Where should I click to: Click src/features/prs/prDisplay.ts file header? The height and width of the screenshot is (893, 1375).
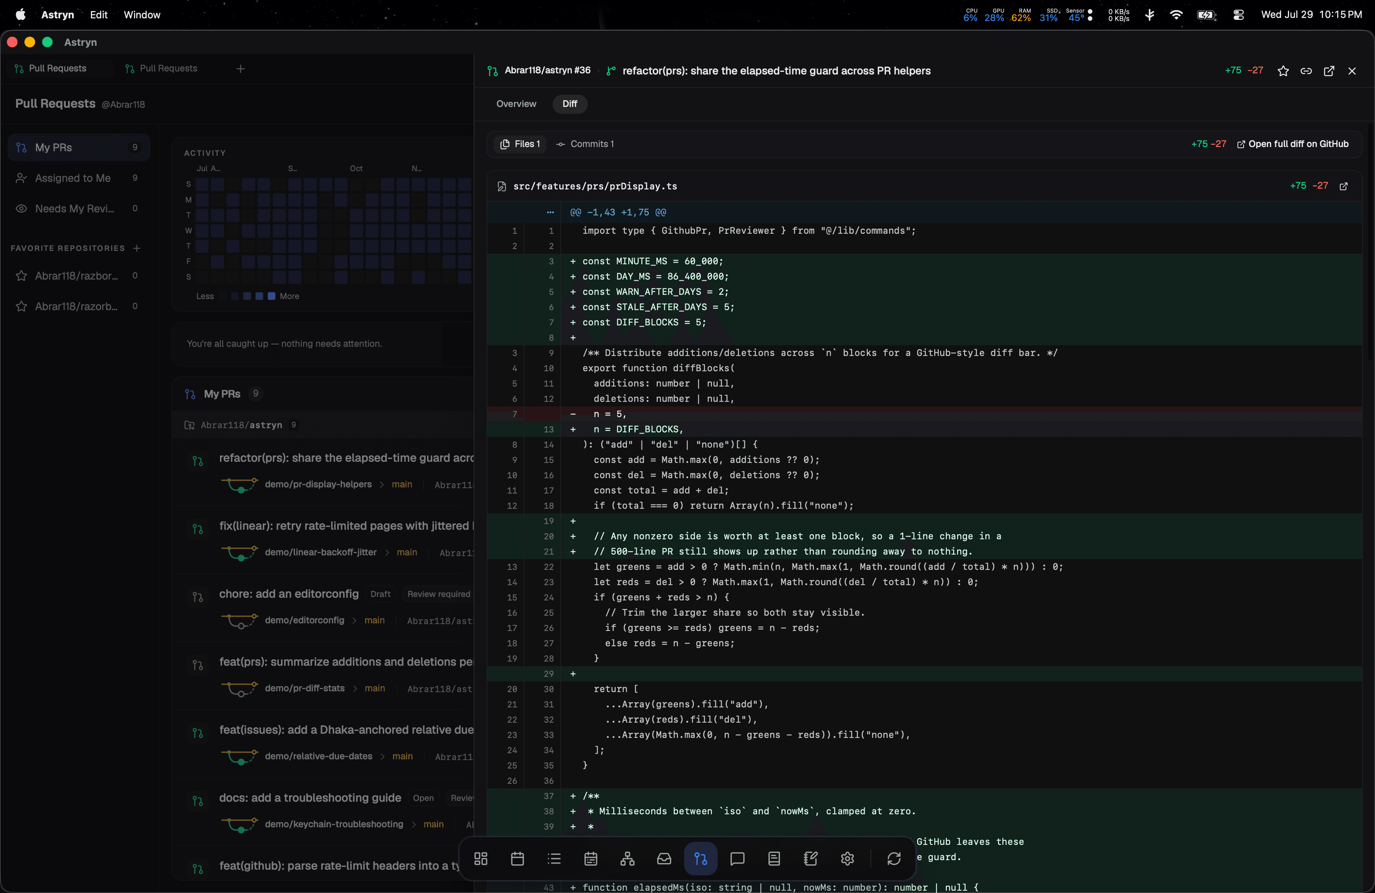(x=595, y=186)
